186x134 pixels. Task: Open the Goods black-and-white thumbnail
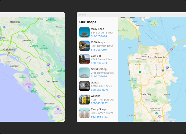84,86
